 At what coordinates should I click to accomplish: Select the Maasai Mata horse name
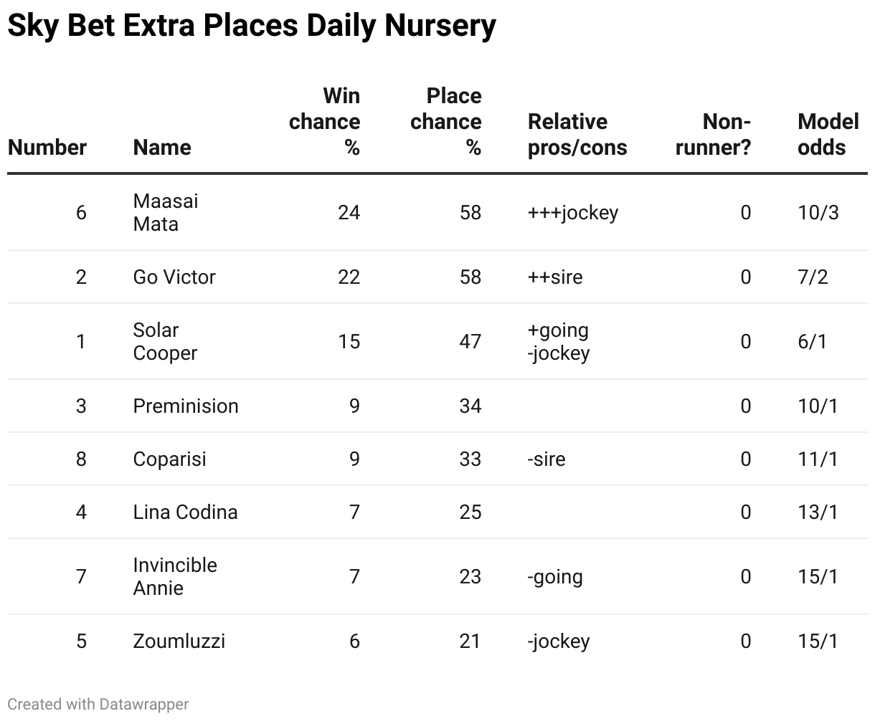166,212
